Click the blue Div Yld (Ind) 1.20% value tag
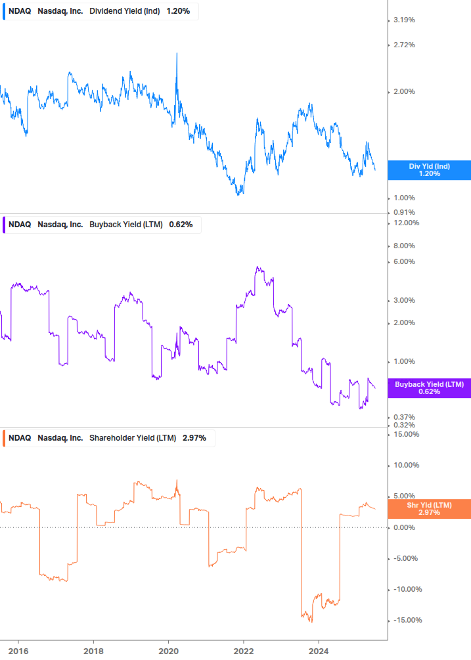This screenshot has height=660, width=471. click(x=430, y=170)
